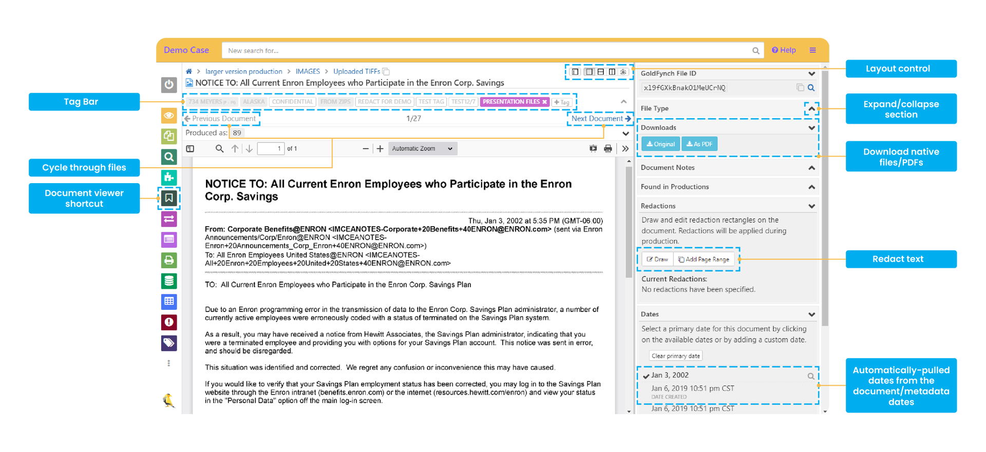The image size is (986, 452).
Task: Open the orange eye view icon
Action: point(169,115)
